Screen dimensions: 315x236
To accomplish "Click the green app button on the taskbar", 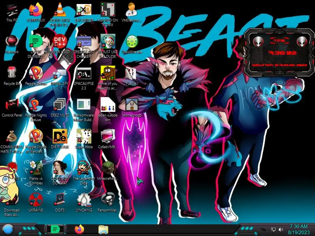I will 55,229.
